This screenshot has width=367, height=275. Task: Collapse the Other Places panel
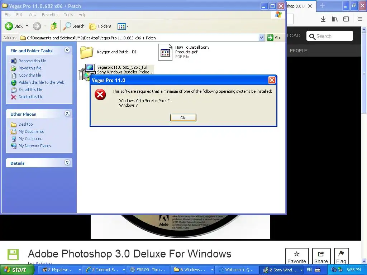coord(67,114)
